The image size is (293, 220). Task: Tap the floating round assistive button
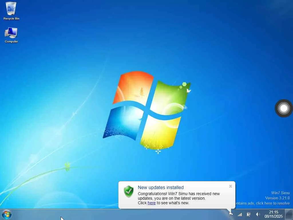284,108
